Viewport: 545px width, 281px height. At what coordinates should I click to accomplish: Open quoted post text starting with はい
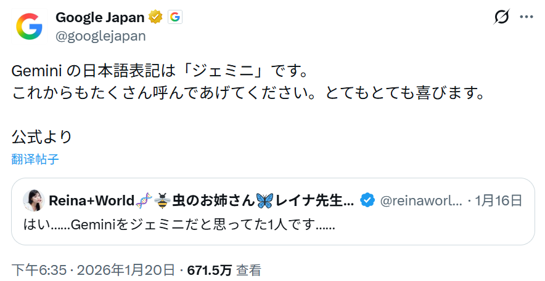click(x=179, y=225)
